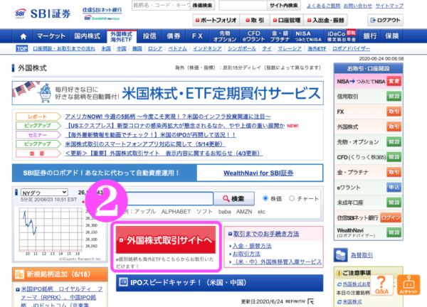Open the USエクスプレス pickup link
The height and width of the screenshot is (307, 427).
175,126
